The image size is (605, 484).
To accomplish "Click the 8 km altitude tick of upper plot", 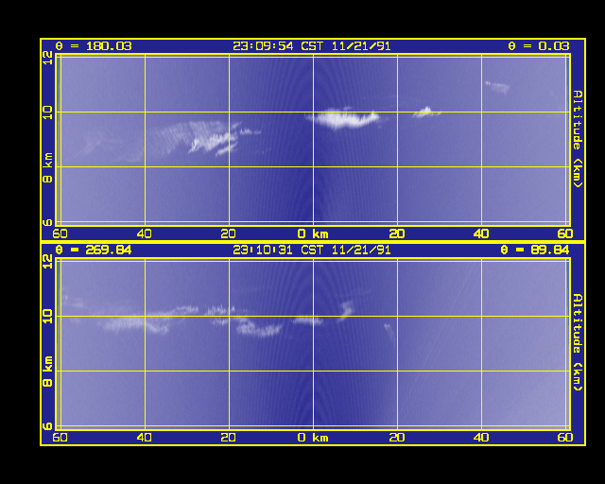I will tap(47, 167).
